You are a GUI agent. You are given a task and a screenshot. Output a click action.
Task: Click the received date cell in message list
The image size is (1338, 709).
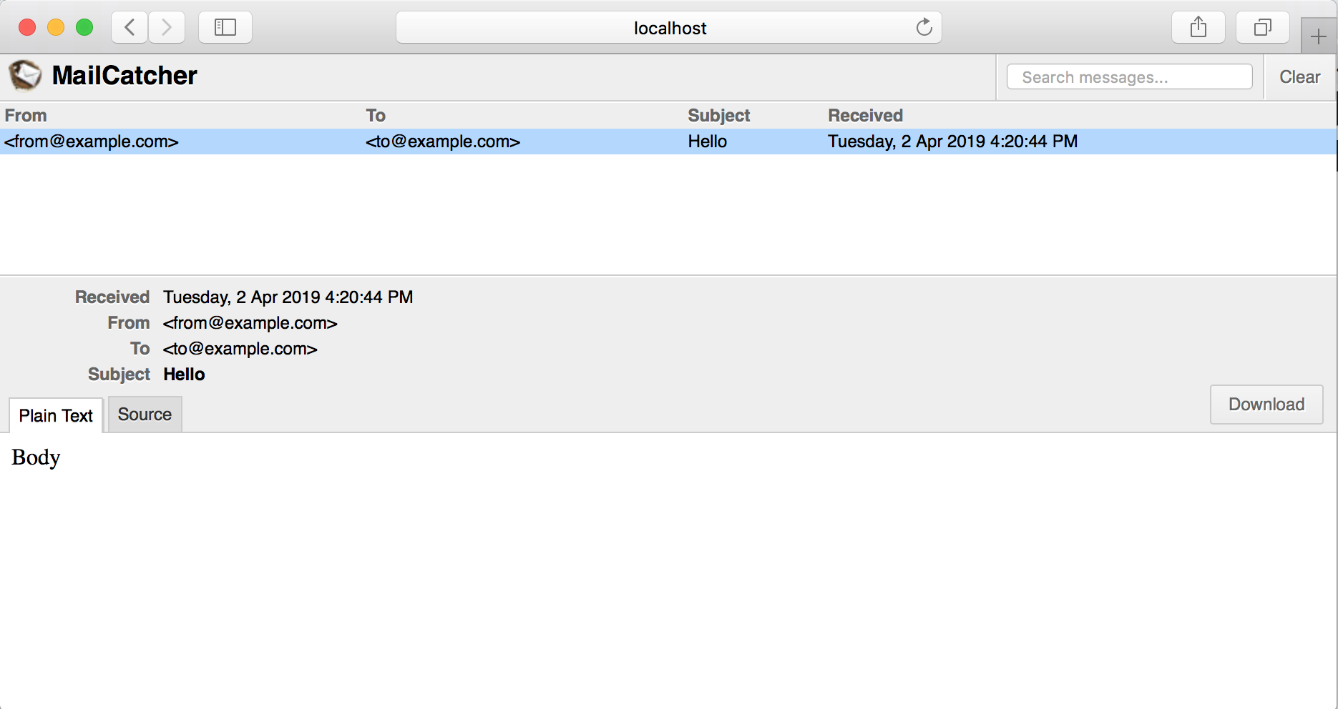point(953,142)
